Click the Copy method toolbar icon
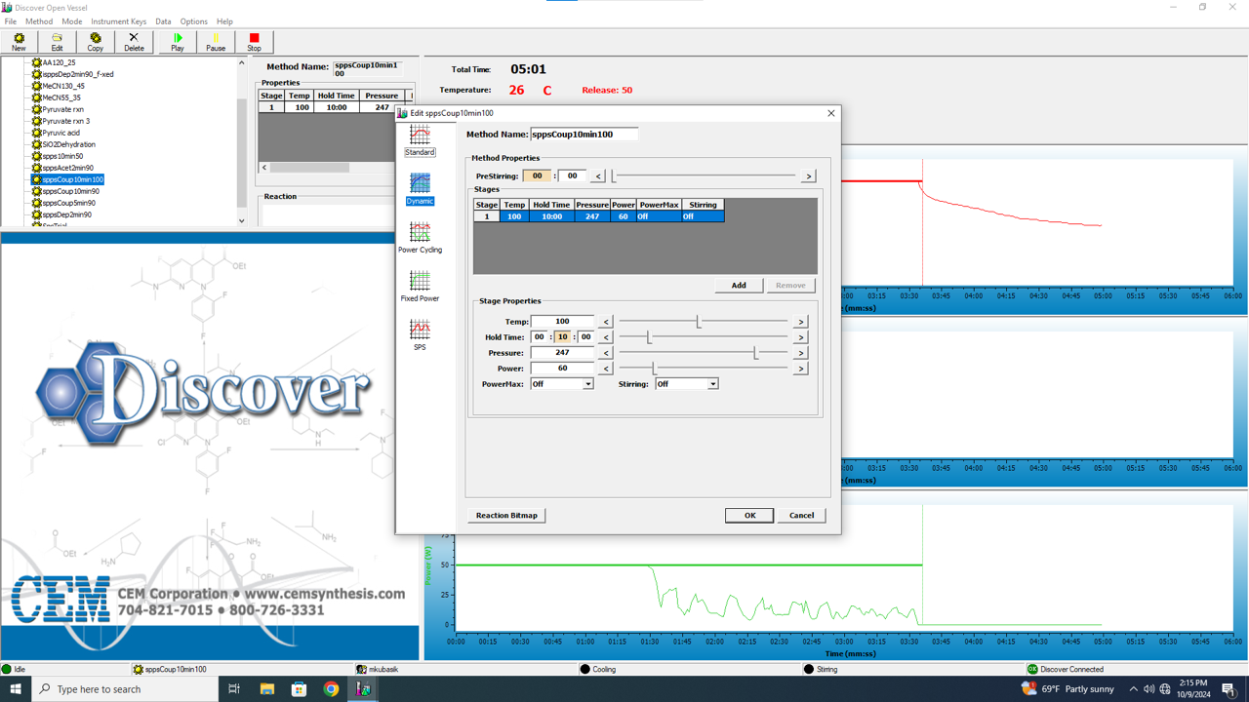1249x702 pixels. pos(95,41)
